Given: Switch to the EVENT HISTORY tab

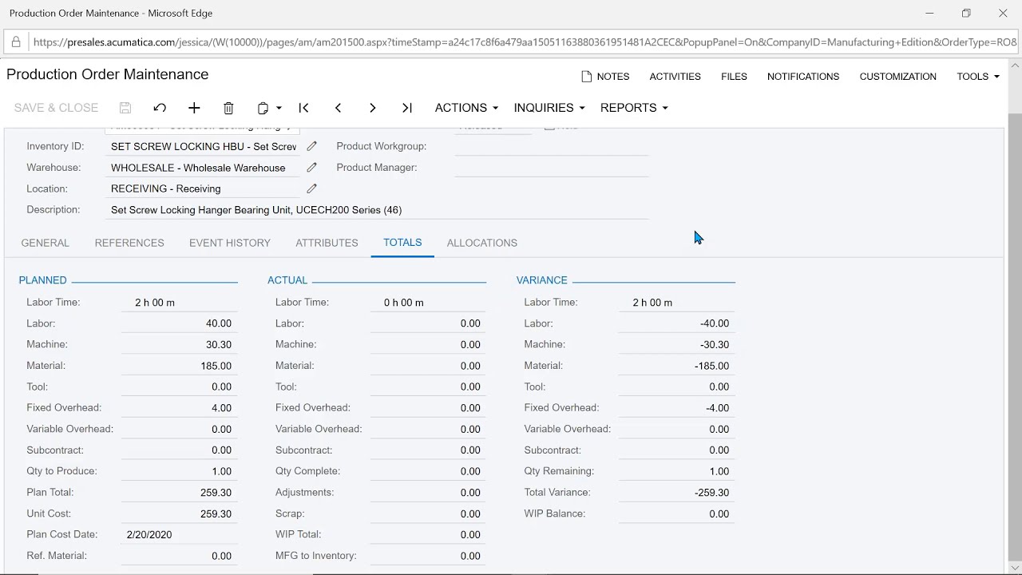Looking at the screenshot, I should 230,243.
